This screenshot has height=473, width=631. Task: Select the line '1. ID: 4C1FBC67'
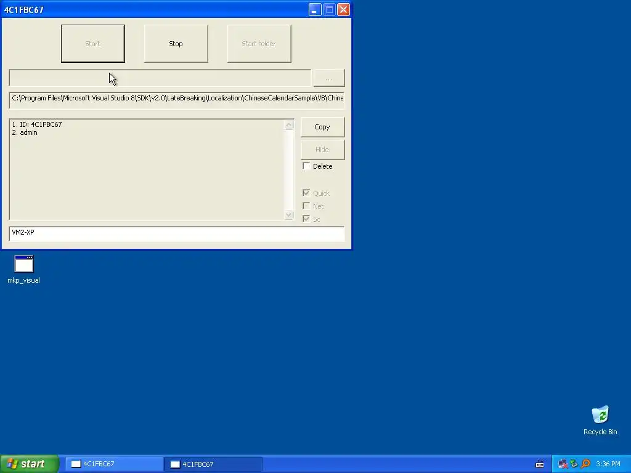coord(36,124)
